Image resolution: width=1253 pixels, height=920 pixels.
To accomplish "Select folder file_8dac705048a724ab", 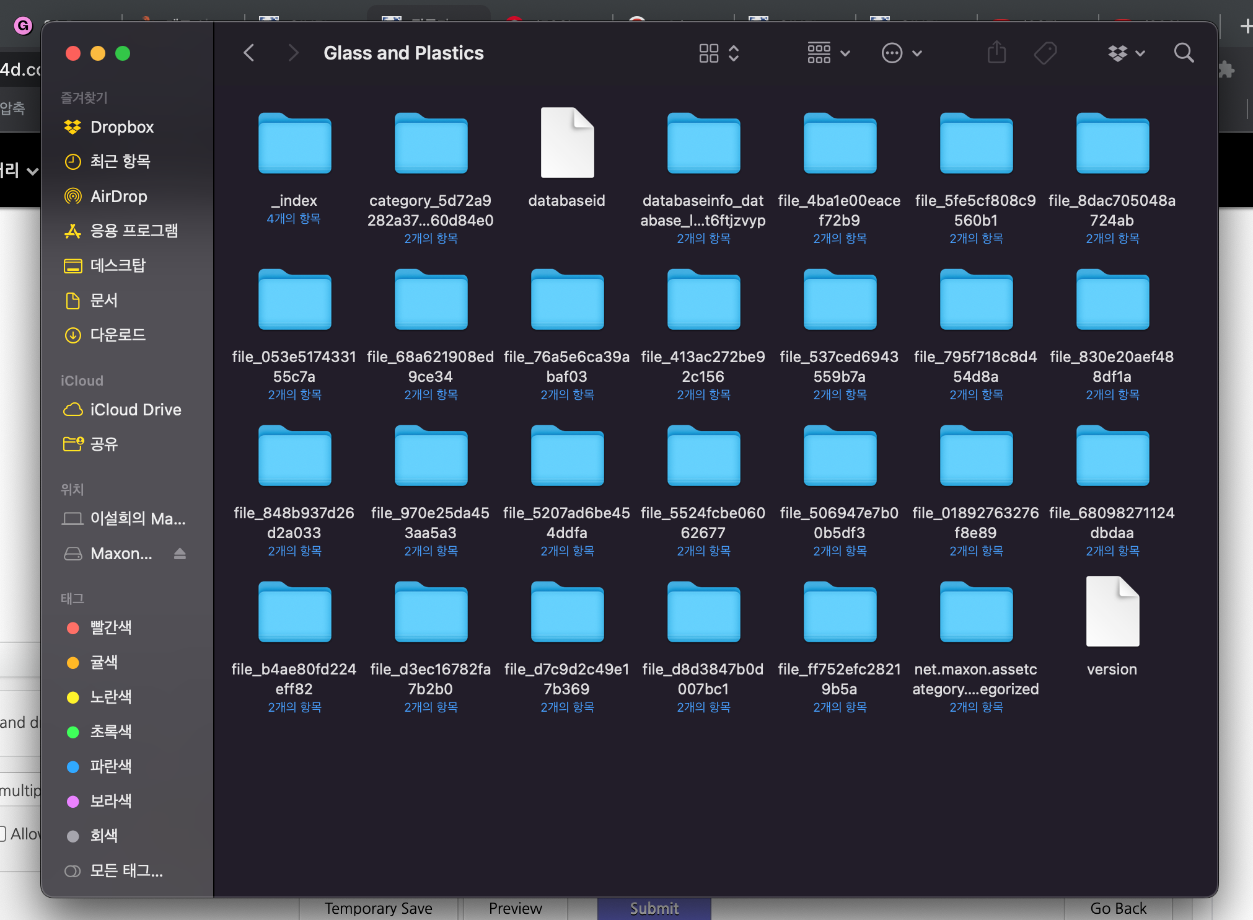I will point(1112,144).
